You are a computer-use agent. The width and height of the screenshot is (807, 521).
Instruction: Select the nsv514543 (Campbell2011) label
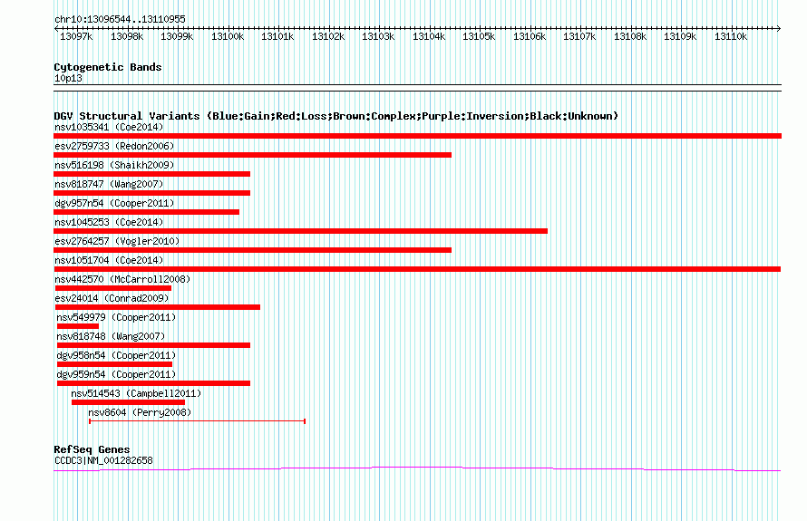coord(136,393)
